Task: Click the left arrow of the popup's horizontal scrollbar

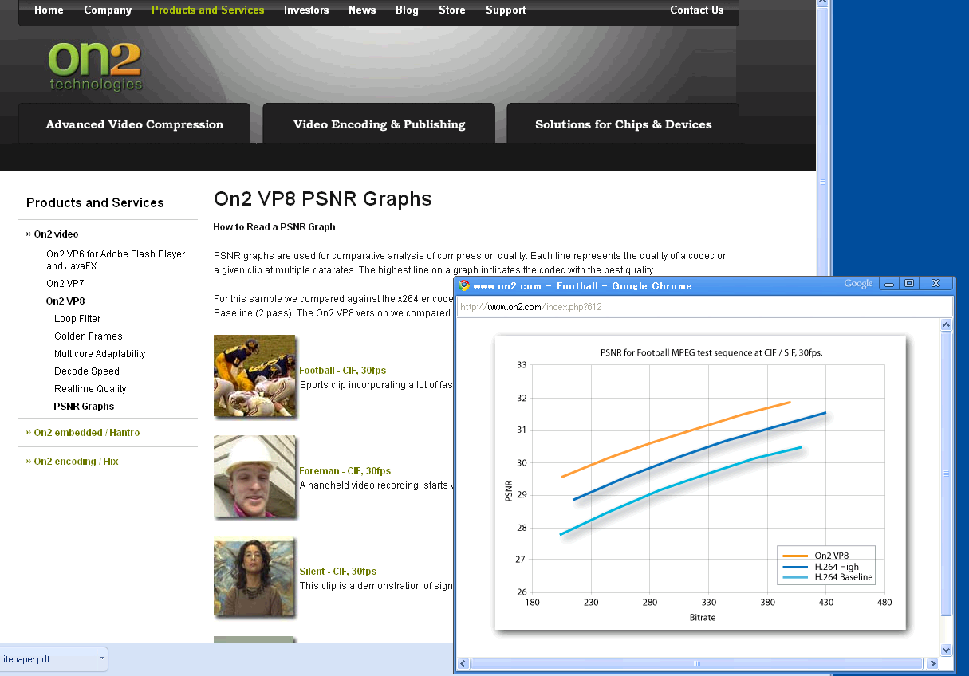Action: click(464, 663)
